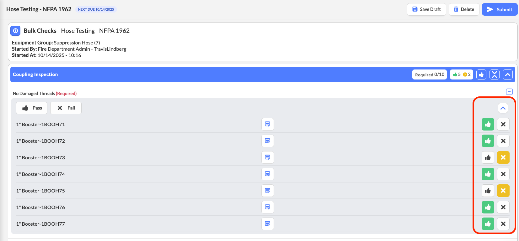This screenshot has height=241, width=519.
Task: Toggle green pass button for 1BOOH76
Action: 488,207
